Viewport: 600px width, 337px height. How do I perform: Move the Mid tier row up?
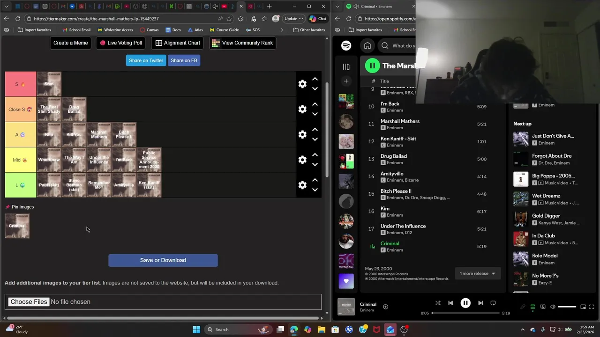[x=315, y=155]
